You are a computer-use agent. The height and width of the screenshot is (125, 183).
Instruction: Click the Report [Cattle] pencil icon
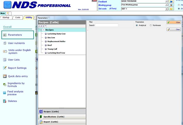coord(41,122)
